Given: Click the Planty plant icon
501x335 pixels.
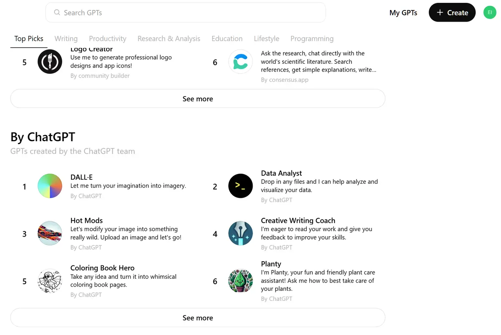Looking at the screenshot, I should 240,281.
